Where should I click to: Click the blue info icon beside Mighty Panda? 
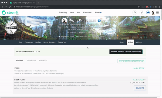click(x=99, y=21)
